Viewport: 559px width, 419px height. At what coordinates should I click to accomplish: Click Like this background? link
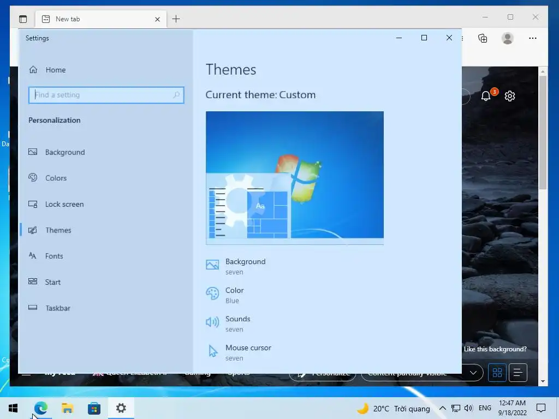495,349
